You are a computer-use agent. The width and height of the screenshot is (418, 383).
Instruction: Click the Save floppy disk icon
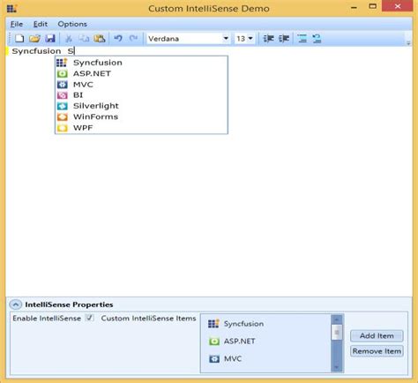pyautogui.click(x=50, y=39)
